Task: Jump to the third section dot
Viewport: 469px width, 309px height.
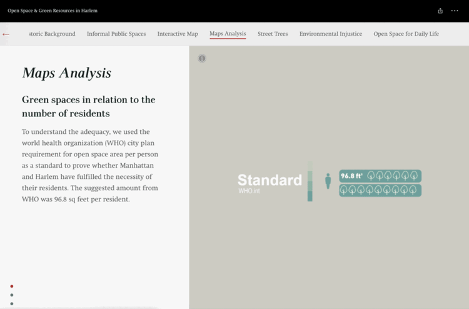Action: (12, 303)
